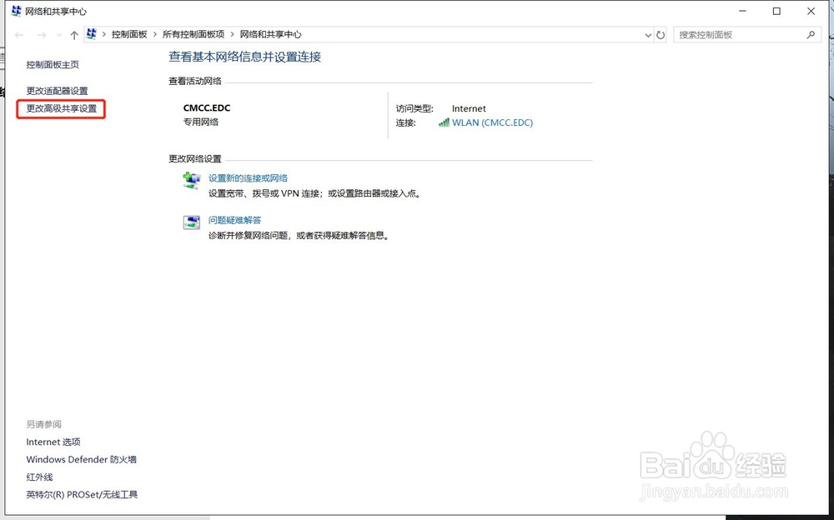This screenshot has width=834, height=520.
Task: Click the back navigation arrow icon
Action: click(18, 35)
